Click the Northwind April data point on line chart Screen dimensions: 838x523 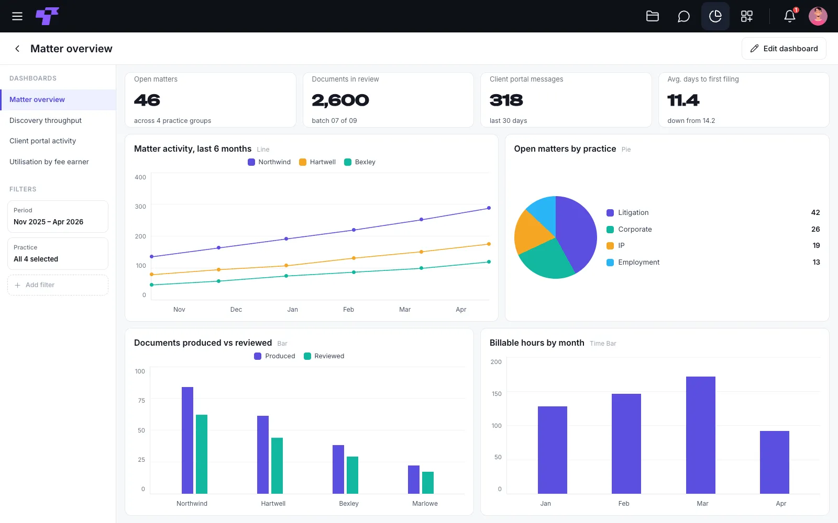coord(489,208)
